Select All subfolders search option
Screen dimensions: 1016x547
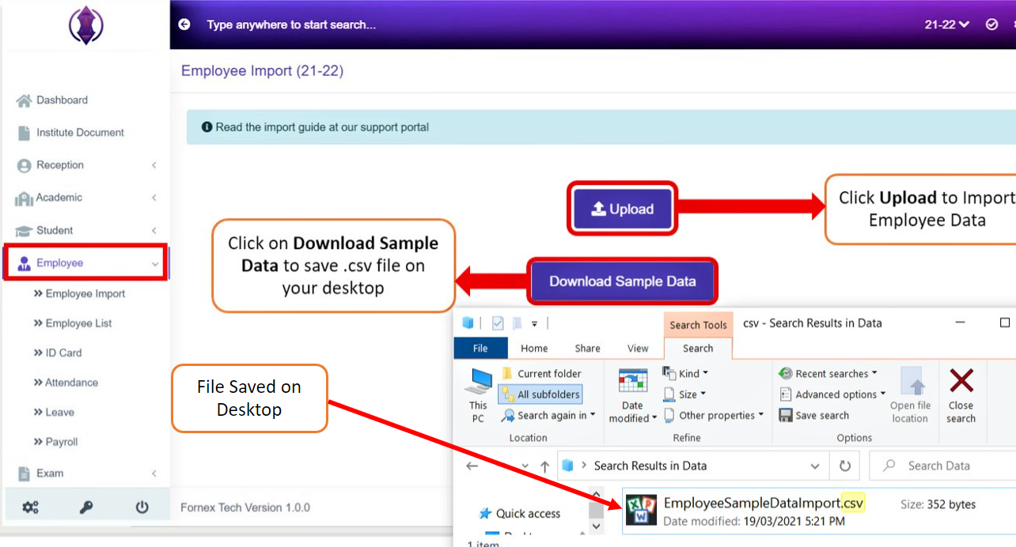[x=540, y=394]
